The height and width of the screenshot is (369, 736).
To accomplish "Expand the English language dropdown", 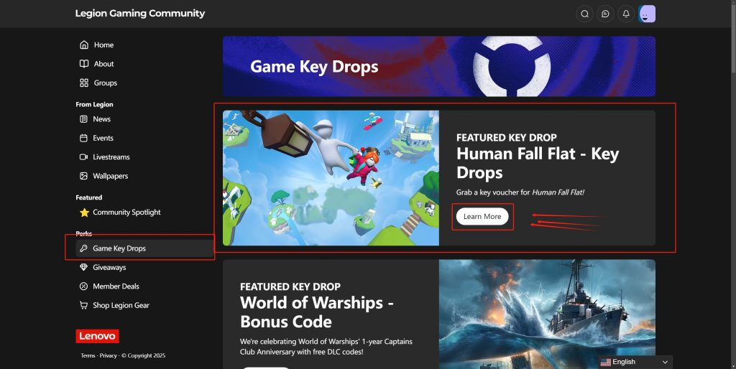I will (x=635, y=362).
